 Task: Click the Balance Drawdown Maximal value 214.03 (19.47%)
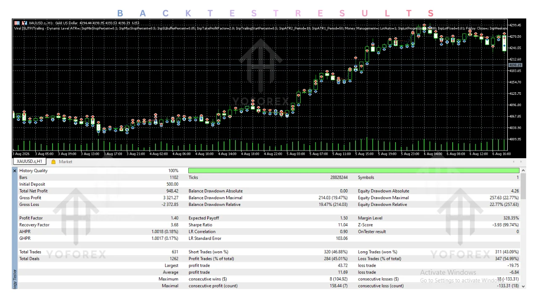pyautogui.click(x=333, y=198)
